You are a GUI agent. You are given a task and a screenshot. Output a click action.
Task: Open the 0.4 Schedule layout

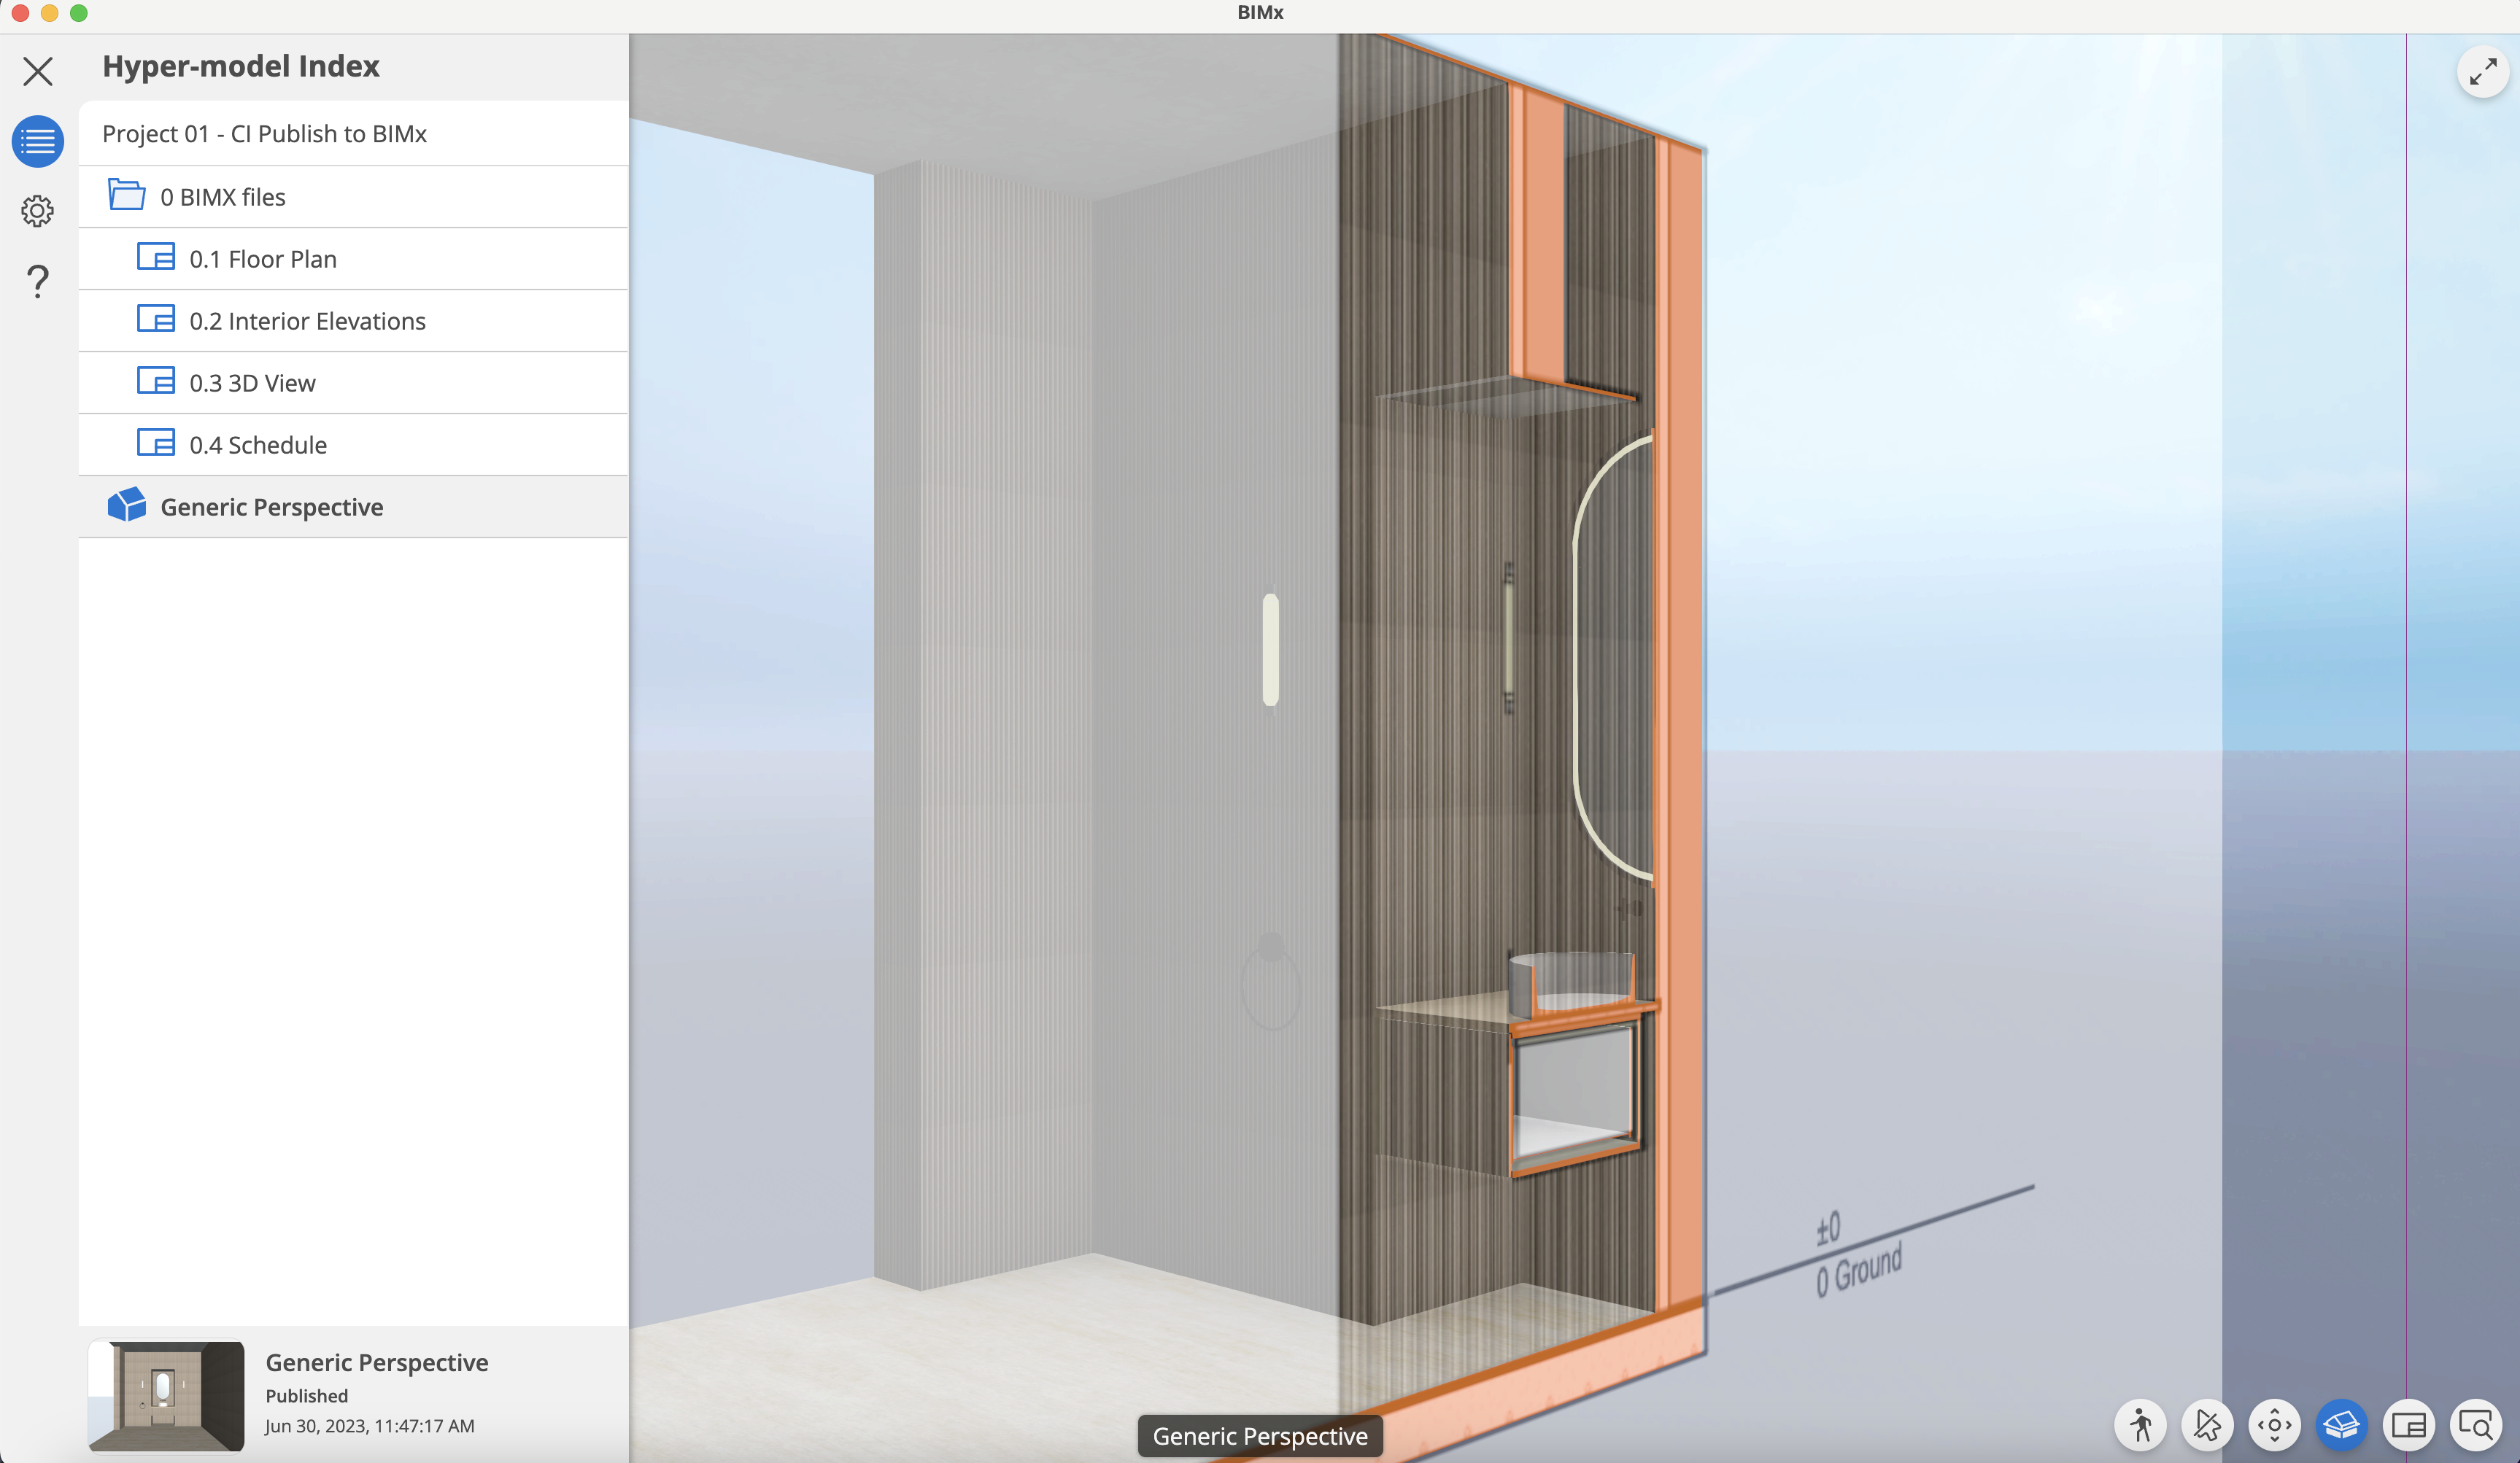tap(353, 445)
